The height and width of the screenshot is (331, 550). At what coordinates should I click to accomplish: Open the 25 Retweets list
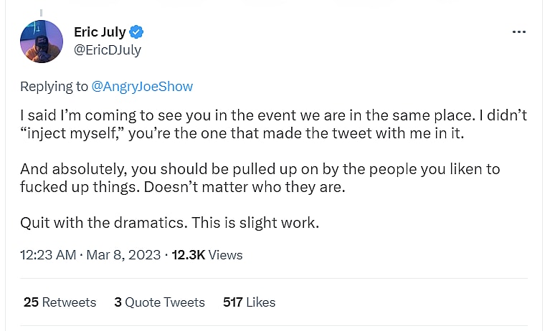click(x=60, y=302)
